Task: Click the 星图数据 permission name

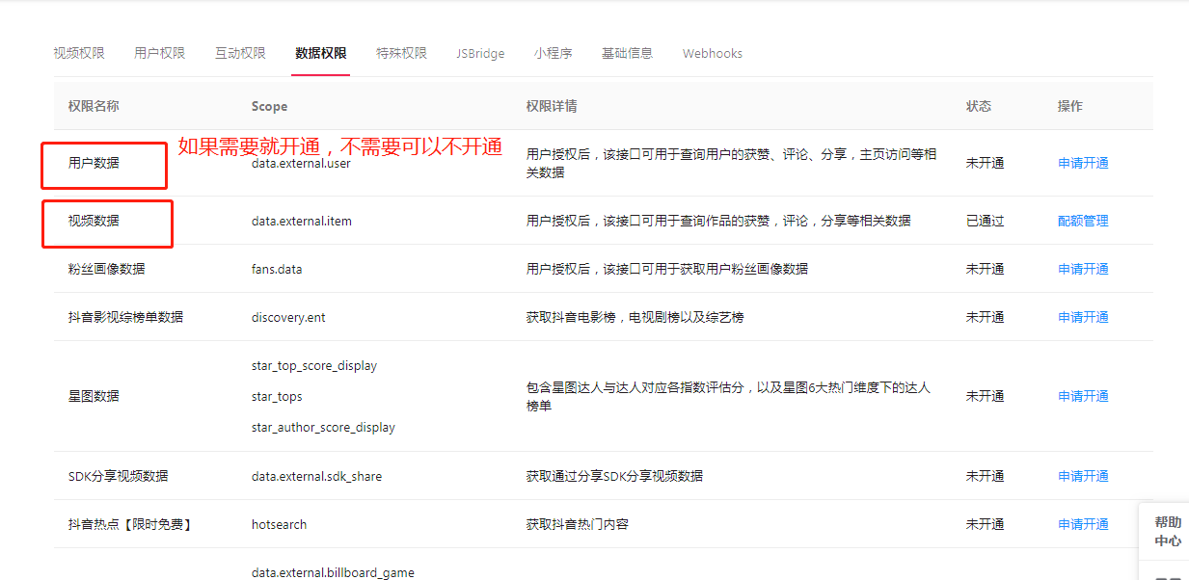Action: [x=94, y=396]
